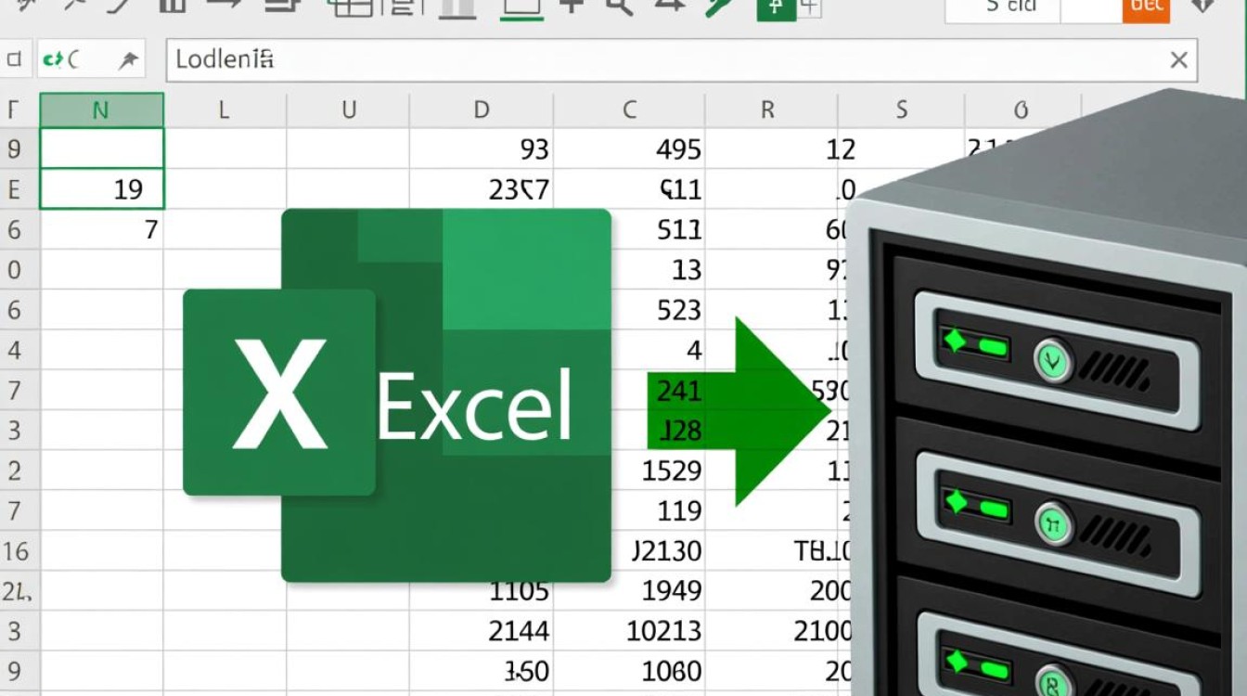
Task: Click the align text toolbar icon
Action: click(x=403, y=11)
